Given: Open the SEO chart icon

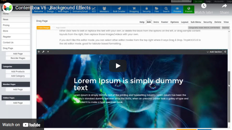Looking at the screenshot, I should coord(94,8).
